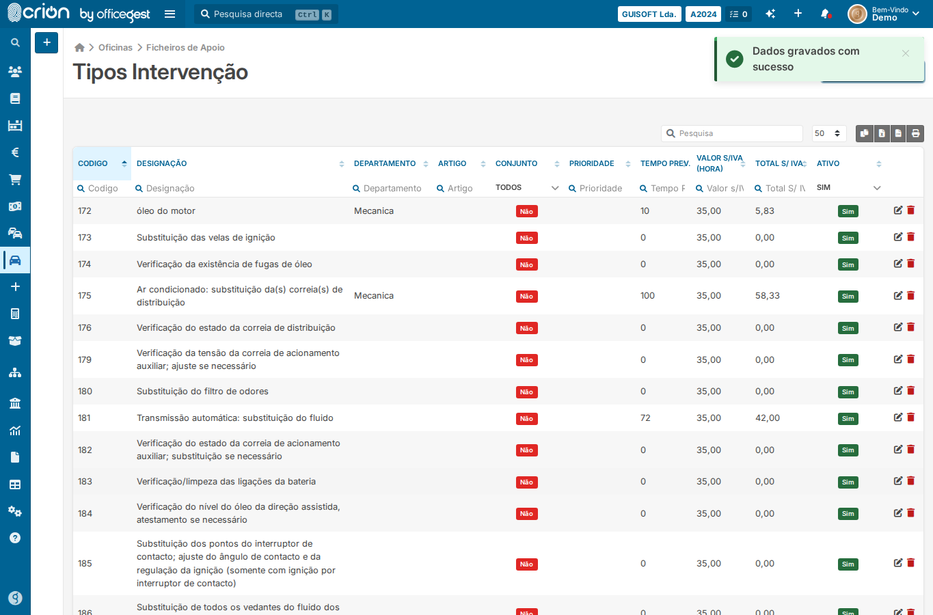
Task: Toggle the Conjunto Não badge for row 179
Action: pyautogui.click(x=526, y=359)
